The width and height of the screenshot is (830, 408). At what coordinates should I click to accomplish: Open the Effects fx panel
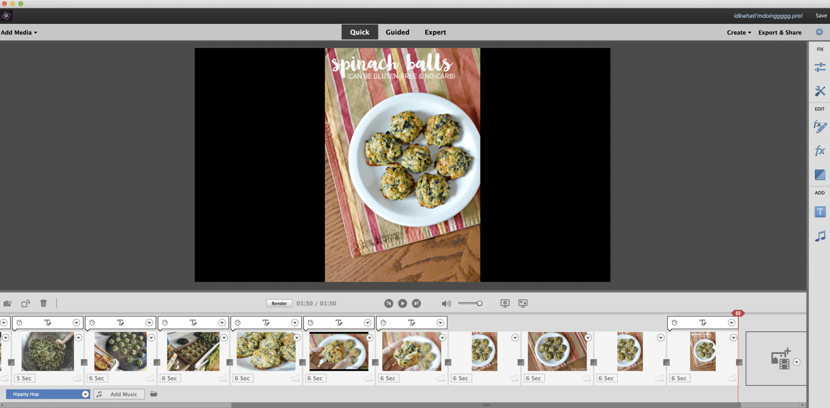tap(820, 151)
